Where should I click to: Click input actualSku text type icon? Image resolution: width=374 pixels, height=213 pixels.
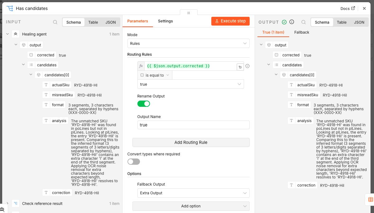tap(46, 85)
